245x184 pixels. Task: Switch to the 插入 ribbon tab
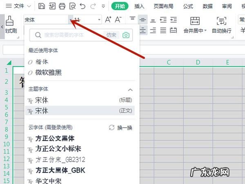(139, 6)
